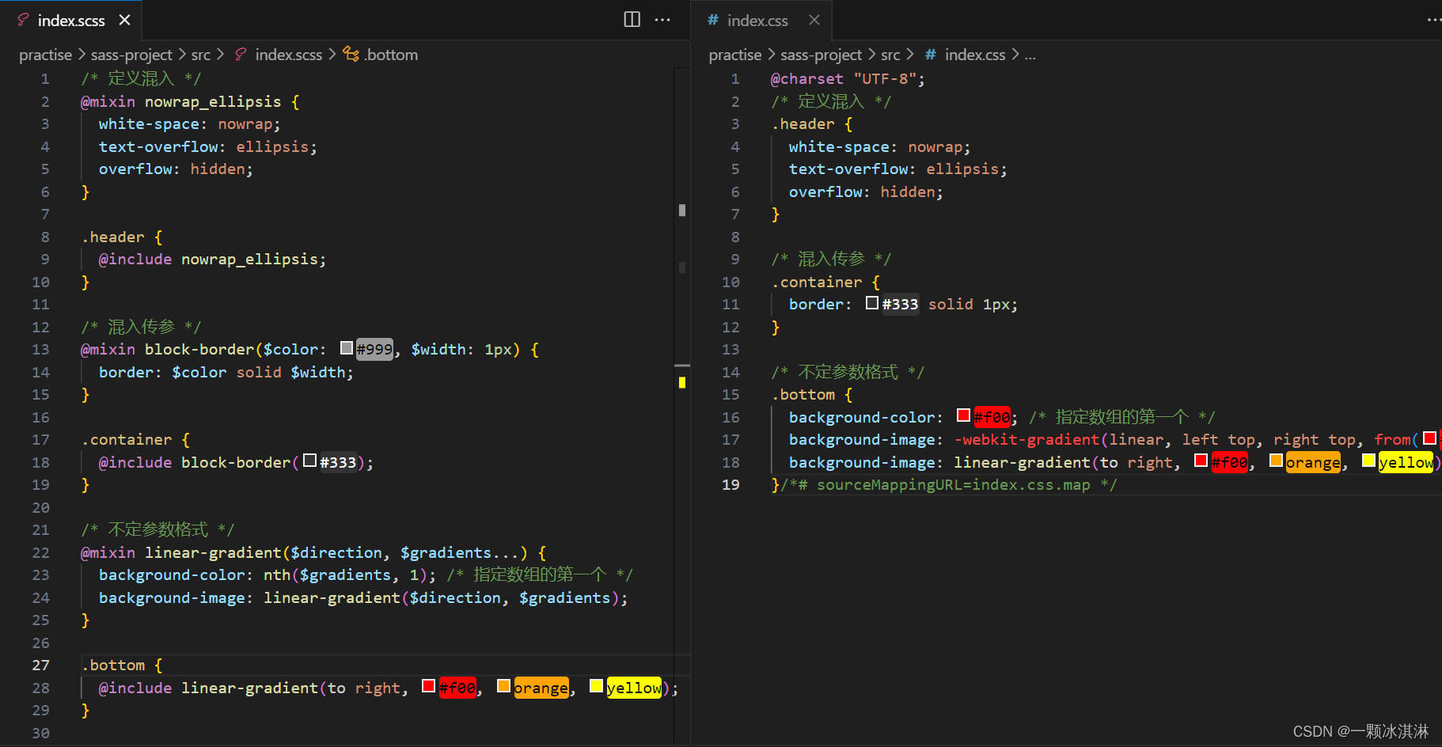Click the hash icon in index.css tab
Image resolution: width=1442 pixels, height=747 pixels.
click(713, 20)
